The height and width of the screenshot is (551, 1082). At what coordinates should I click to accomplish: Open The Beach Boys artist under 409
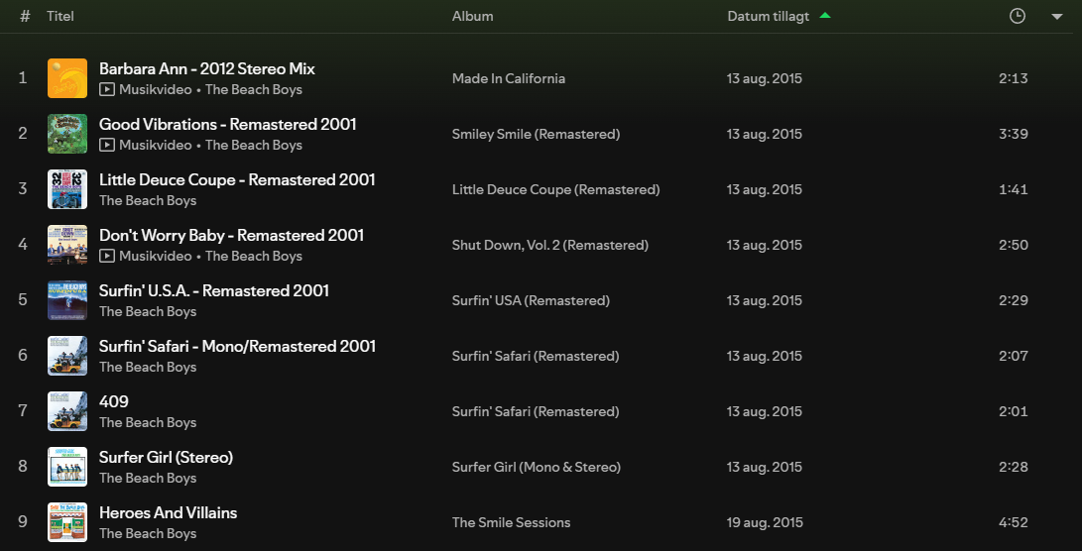point(148,423)
